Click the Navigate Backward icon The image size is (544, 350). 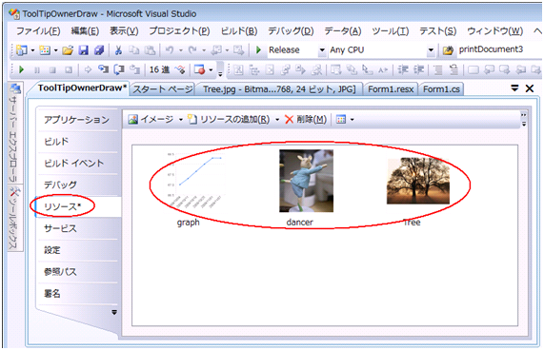click(216, 50)
